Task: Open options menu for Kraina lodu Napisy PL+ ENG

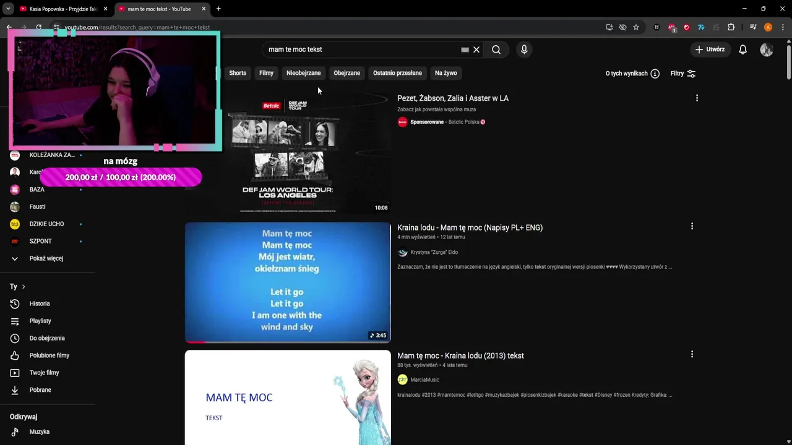Action: pyautogui.click(x=692, y=226)
